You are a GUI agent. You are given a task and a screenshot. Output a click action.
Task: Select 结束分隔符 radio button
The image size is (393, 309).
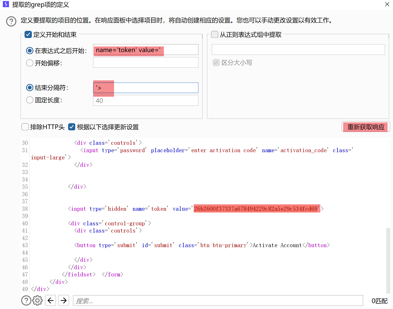pos(30,88)
